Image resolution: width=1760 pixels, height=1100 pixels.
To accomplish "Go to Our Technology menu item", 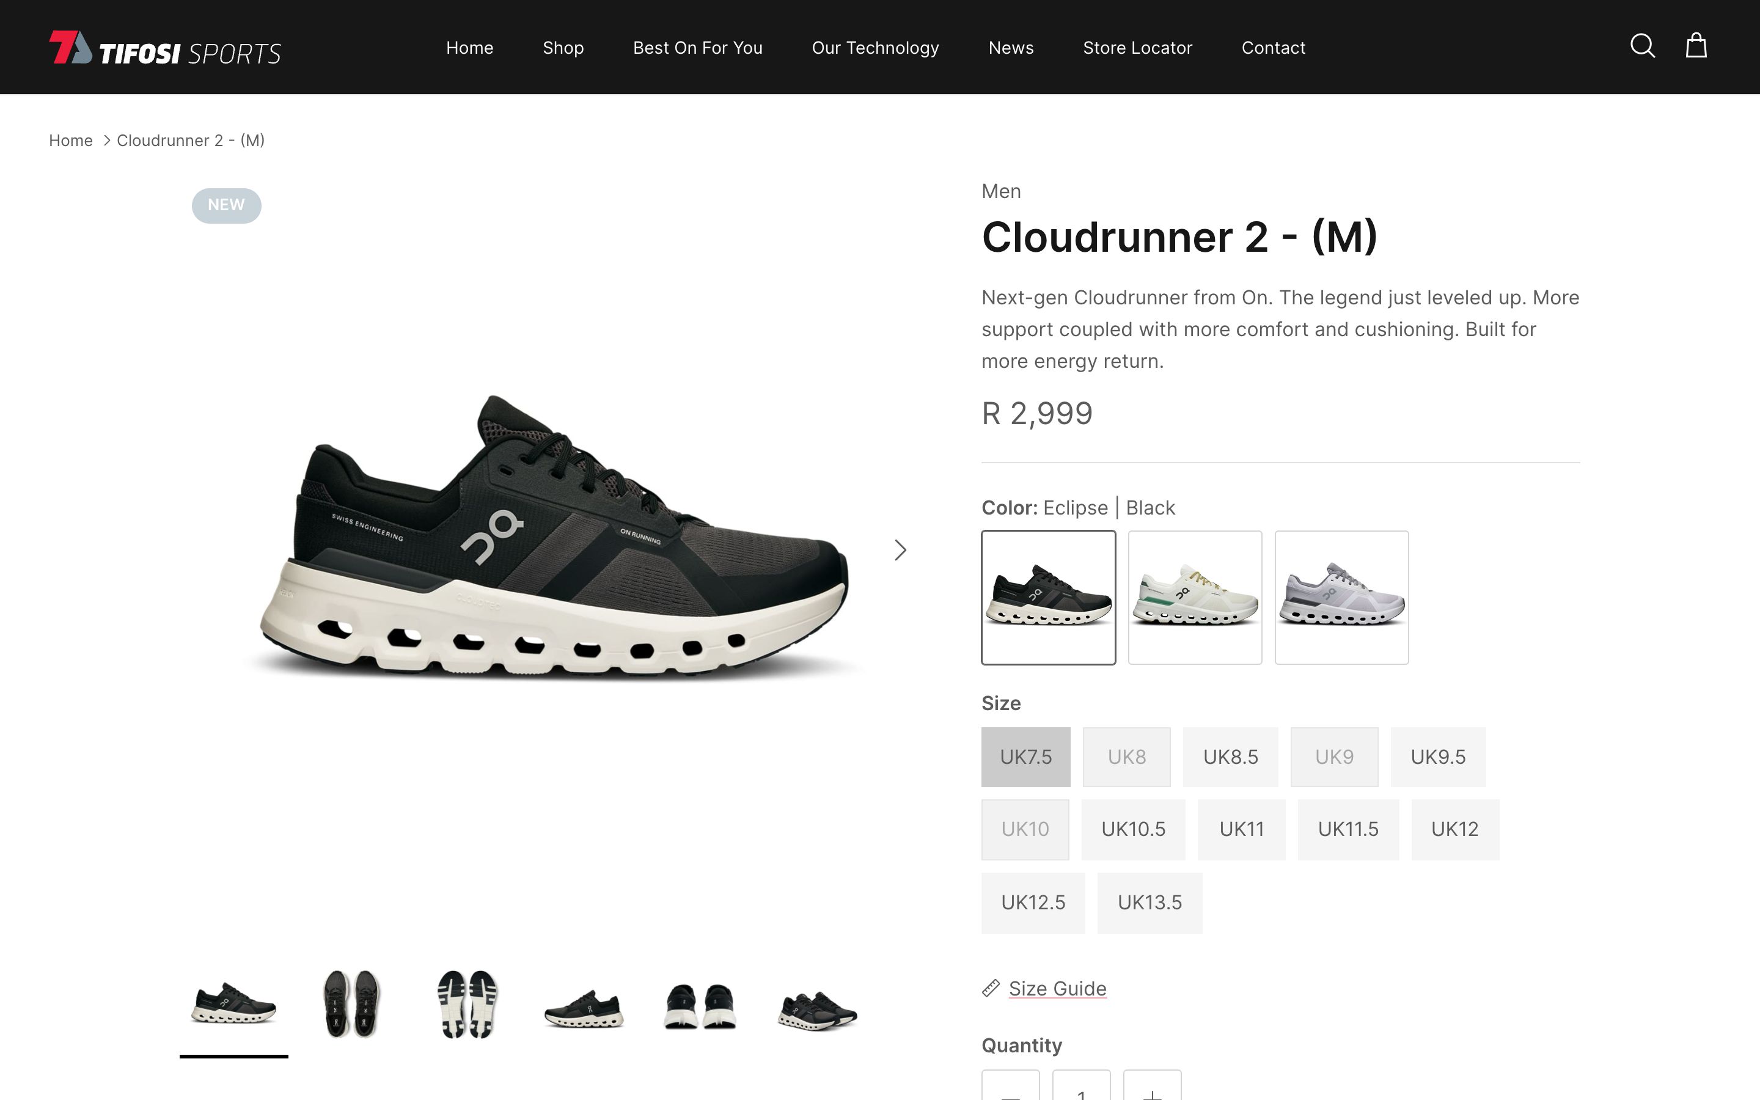I will tap(875, 48).
